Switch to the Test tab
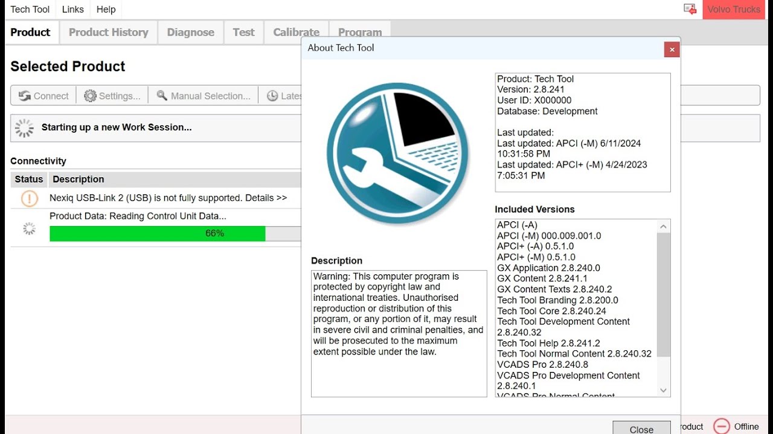 (244, 33)
